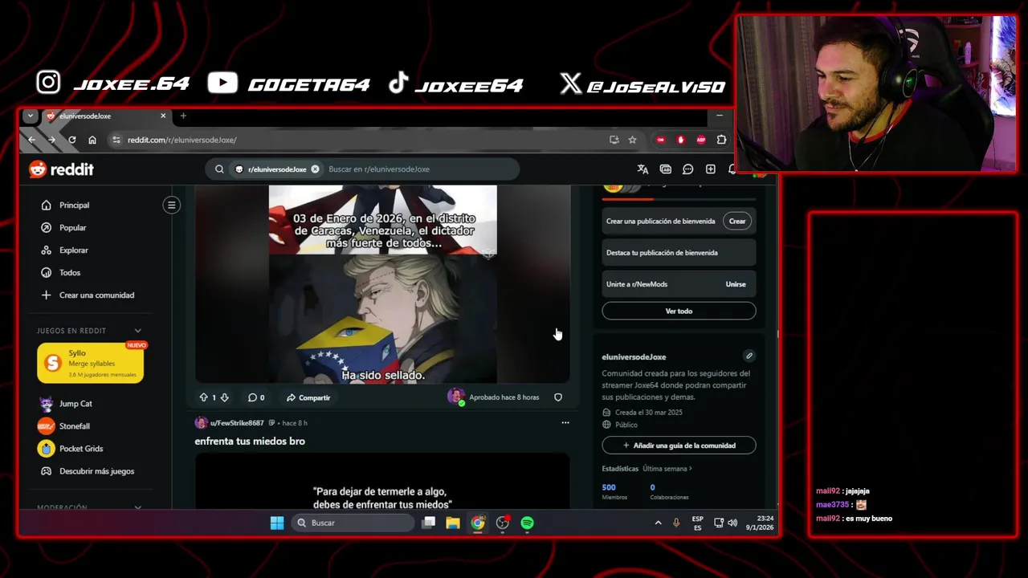Image resolution: width=1028 pixels, height=578 pixels.
Task: Open the Reddit translation settings icon
Action: (642, 169)
